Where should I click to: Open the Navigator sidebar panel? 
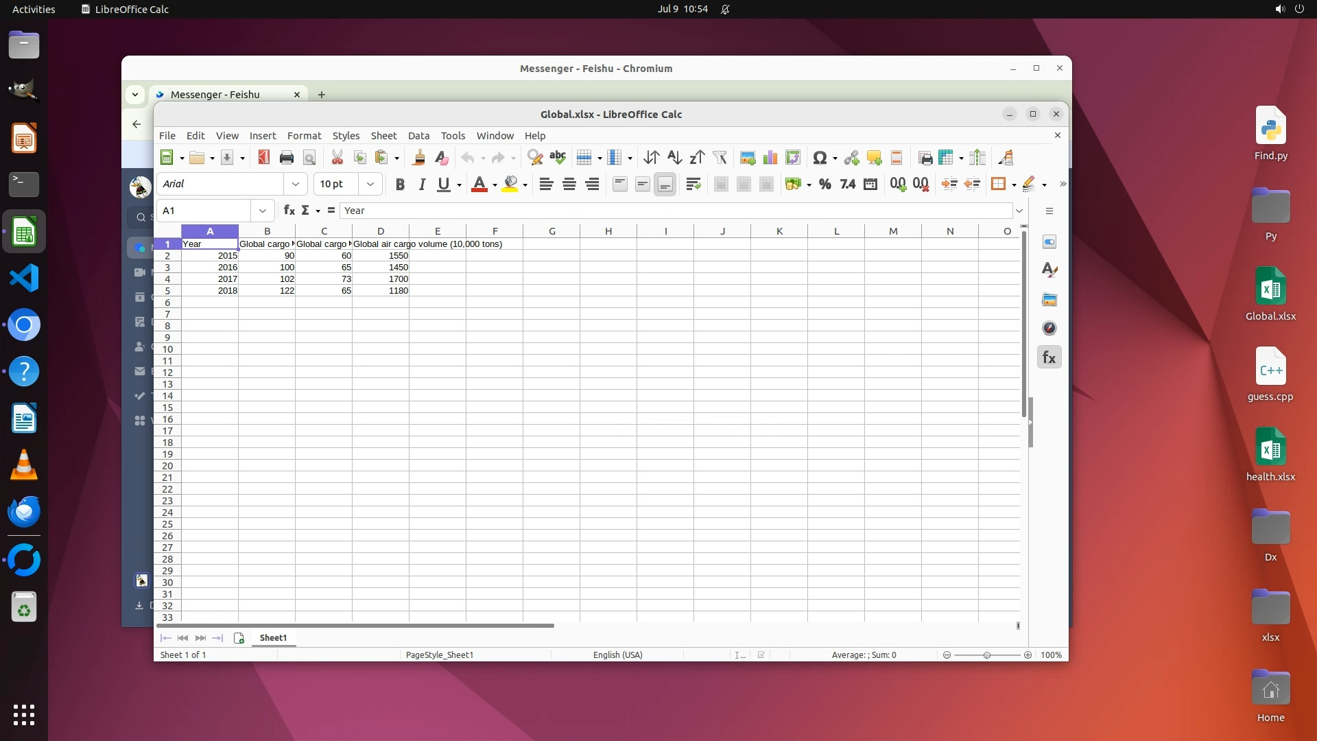[1049, 328]
